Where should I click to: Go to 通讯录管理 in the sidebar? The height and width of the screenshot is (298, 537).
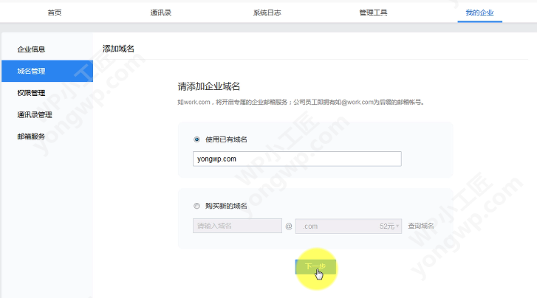pos(35,114)
